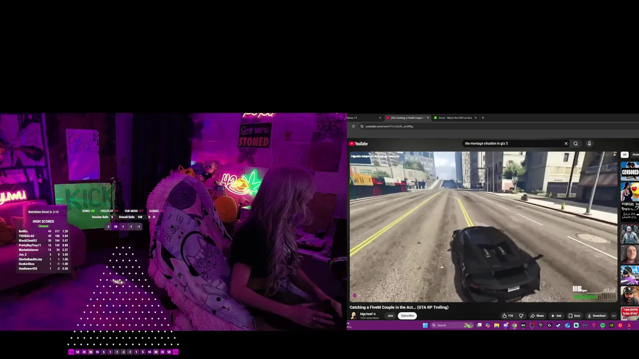639x359 pixels.
Task: Open the bigcheef channel name link
Action: [366, 314]
